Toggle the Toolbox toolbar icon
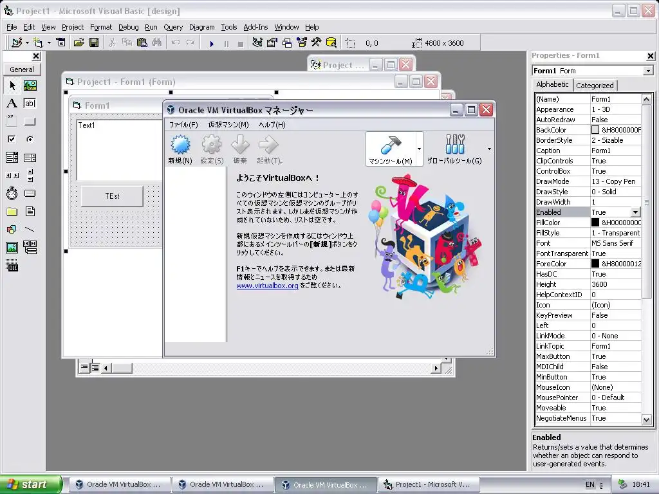The height and width of the screenshot is (494, 659). (x=317, y=43)
